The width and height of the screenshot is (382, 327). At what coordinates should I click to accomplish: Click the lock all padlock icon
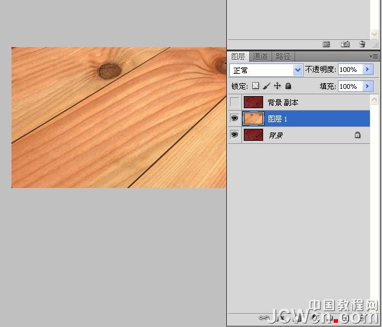288,86
